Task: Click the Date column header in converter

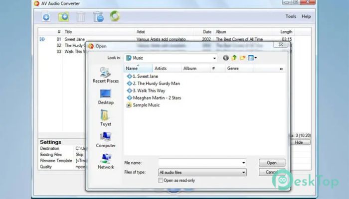Action: pos(207,32)
